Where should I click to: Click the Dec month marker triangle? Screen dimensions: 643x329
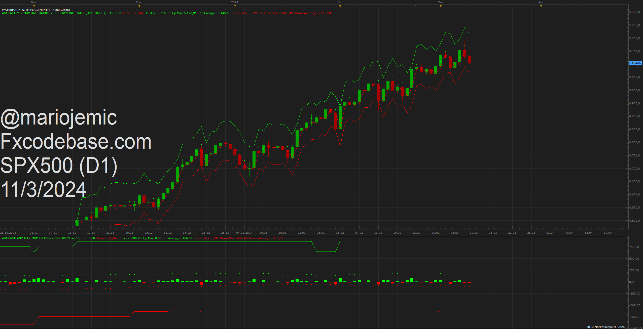pyautogui.click(x=139, y=6)
